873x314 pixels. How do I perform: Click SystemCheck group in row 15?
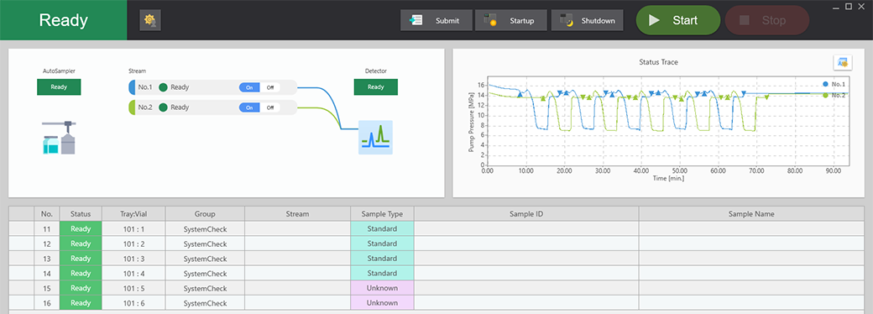click(205, 288)
